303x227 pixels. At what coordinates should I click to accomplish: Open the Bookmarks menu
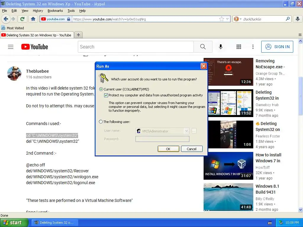(x=55, y=11)
